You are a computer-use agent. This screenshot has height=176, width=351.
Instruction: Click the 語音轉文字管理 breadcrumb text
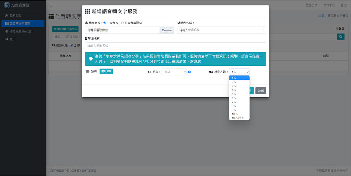338,16
